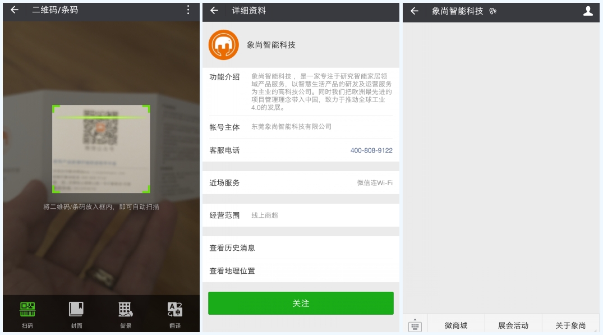Viewport: 603px width, 335px height.
Task: Tap the earpiece mode icon beside chat title
Action: tap(492, 12)
